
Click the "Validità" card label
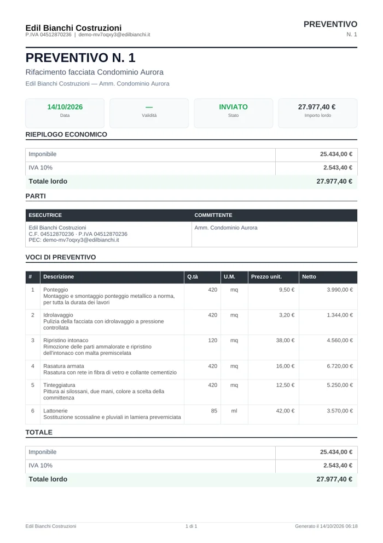coord(149,115)
